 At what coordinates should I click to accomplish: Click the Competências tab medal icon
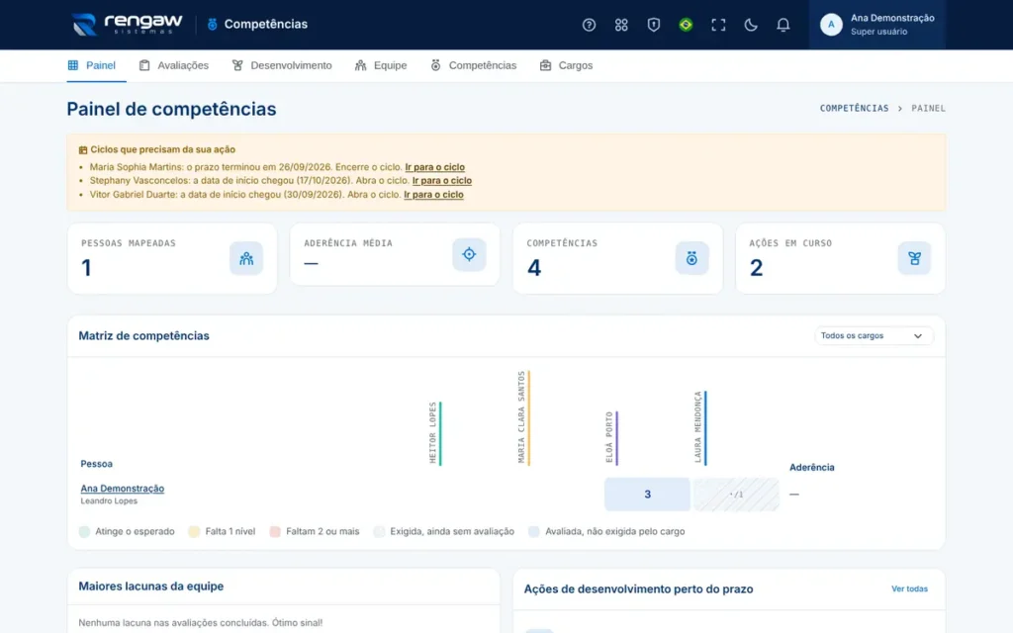435,65
